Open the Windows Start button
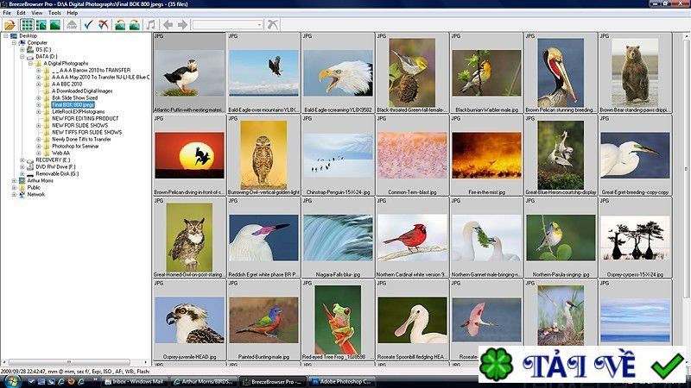This screenshot has height=388, width=691. tap(10, 382)
